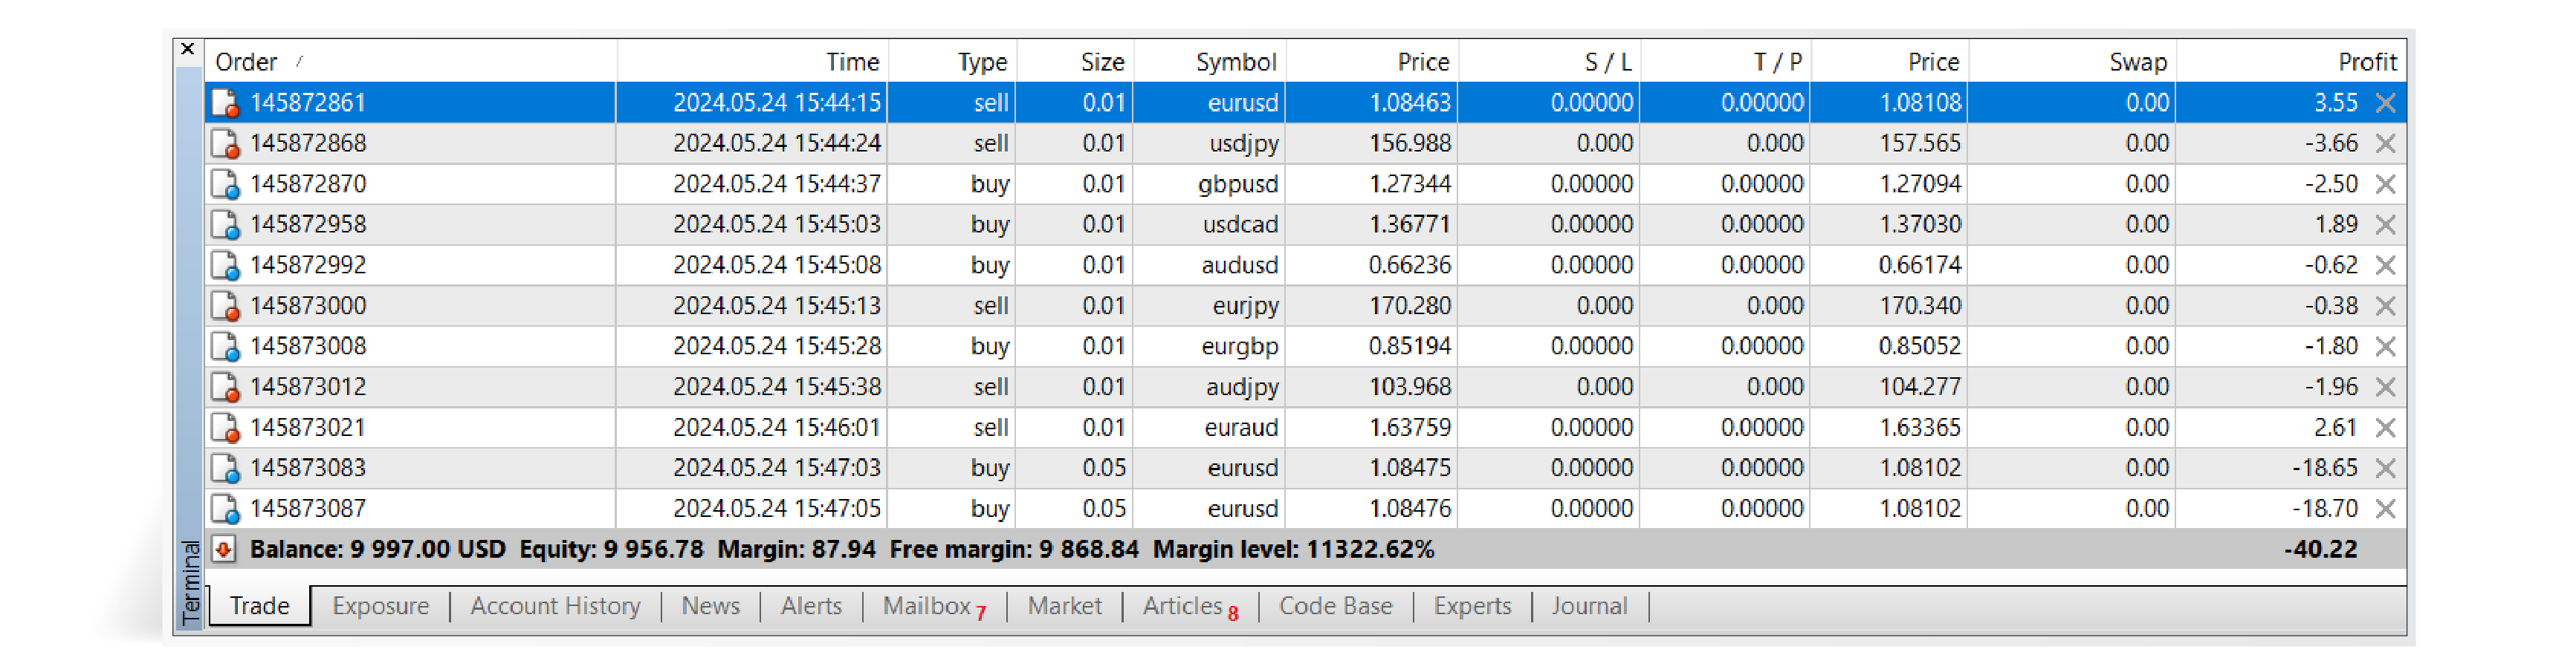Image resolution: width=2576 pixels, height=658 pixels.
Task: Select order number 145872870
Action: click(308, 184)
